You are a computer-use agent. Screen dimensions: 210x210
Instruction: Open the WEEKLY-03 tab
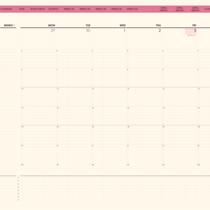(x=100, y=9)
